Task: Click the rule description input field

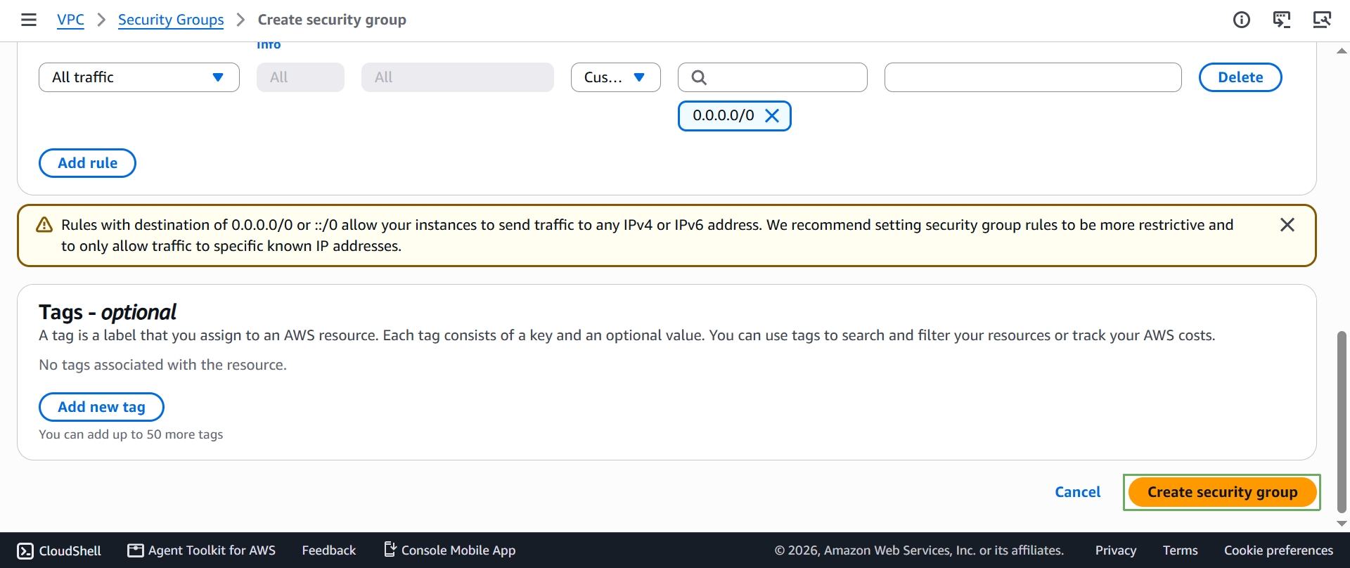Action: click(x=1033, y=77)
